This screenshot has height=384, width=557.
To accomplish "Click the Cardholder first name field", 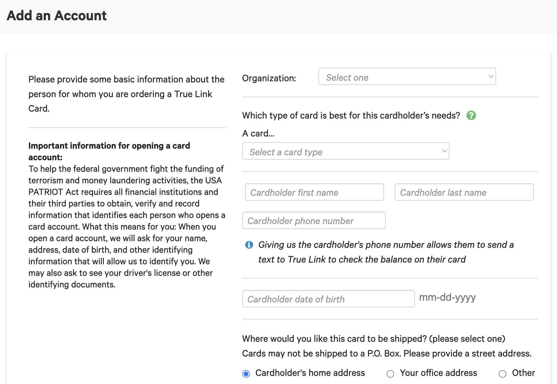I will pyautogui.click(x=314, y=192).
